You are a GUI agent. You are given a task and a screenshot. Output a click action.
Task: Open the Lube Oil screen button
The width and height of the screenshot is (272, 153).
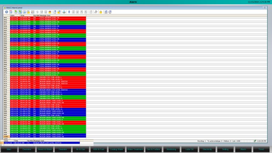[189, 149]
